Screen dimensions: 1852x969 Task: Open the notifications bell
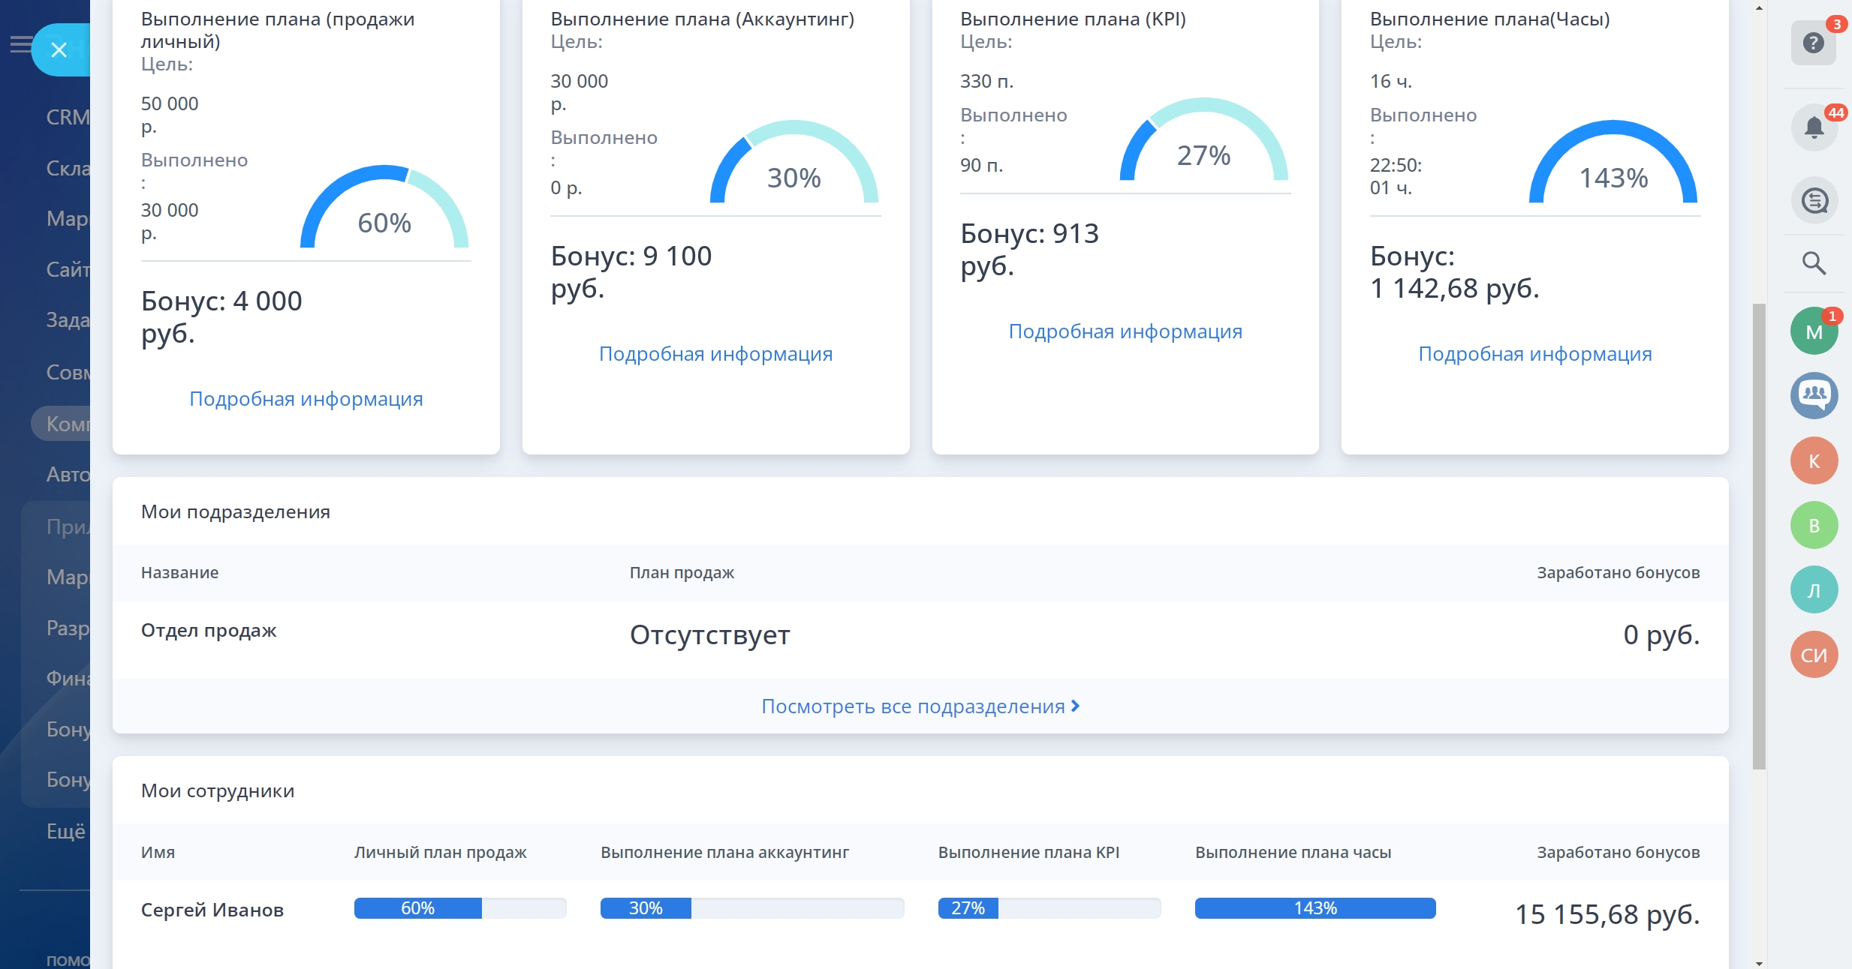(x=1814, y=127)
